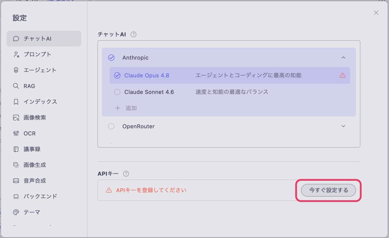Click the laptop icon beside バックエンド
Image resolution: width=389 pixels, height=238 pixels.
(16, 197)
